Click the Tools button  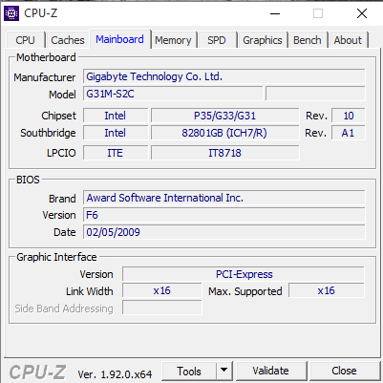coord(189,371)
